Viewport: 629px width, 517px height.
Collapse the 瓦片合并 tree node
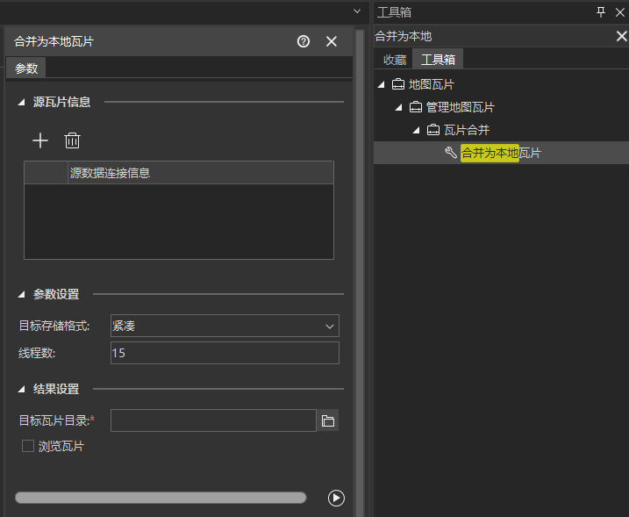(x=416, y=130)
